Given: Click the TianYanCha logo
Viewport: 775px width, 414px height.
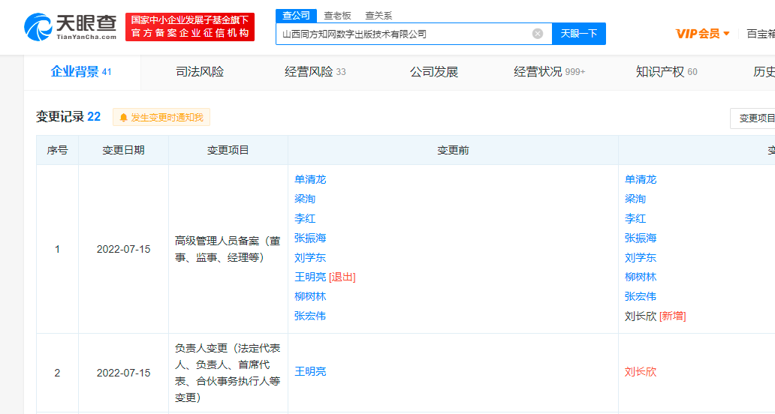Looking at the screenshot, I should (x=70, y=27).
